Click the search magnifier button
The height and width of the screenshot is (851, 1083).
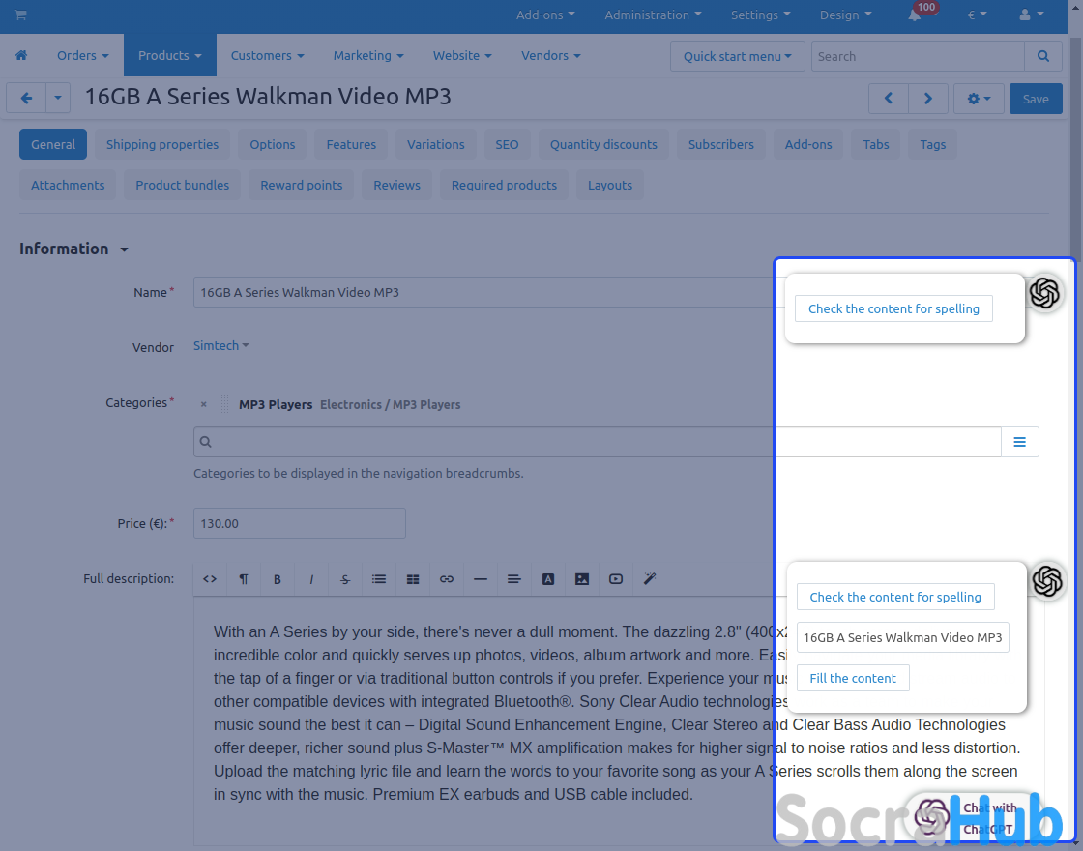pos(1043,56)
